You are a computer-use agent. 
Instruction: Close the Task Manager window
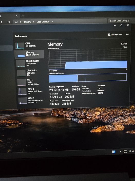pyautogui.click(x=128, y=25)
